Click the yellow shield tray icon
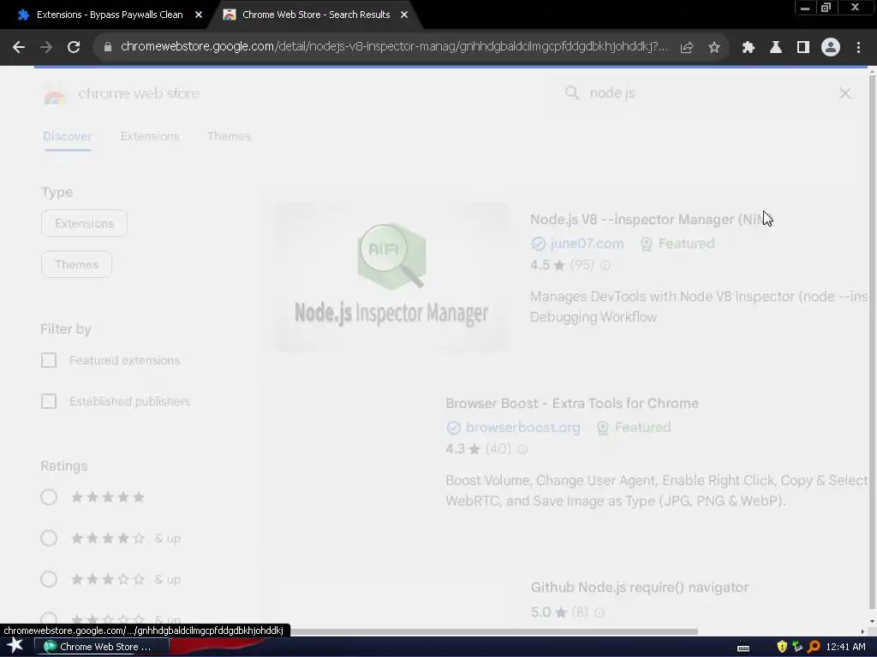The image size is (877, 657). (x=782, y=647)
